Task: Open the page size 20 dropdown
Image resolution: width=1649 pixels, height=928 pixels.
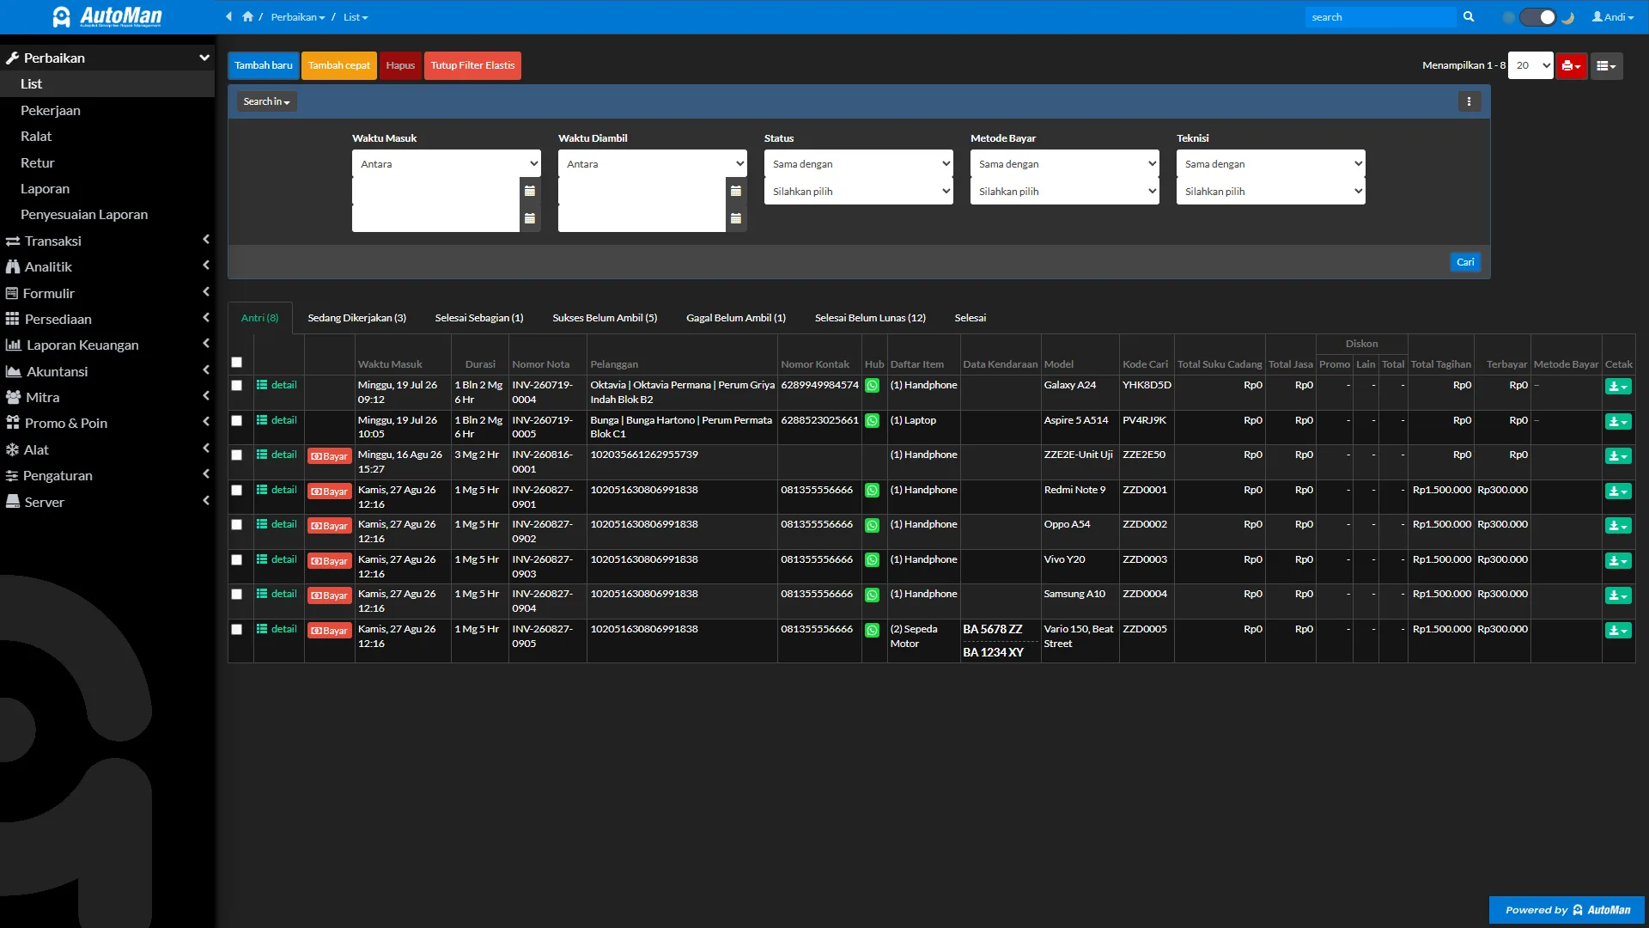Action: [x=1530, y=66]
